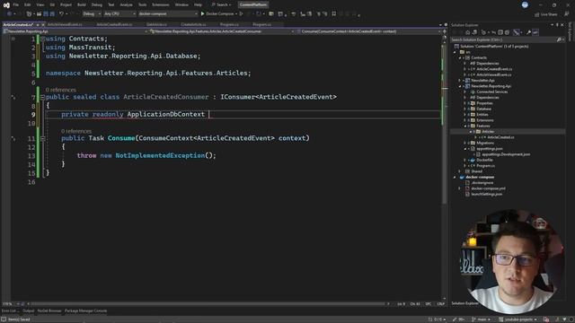Viewport: 575px width, 323px height.
Task: Click the Undo toolbar icon
Action: tap(61, 14)
